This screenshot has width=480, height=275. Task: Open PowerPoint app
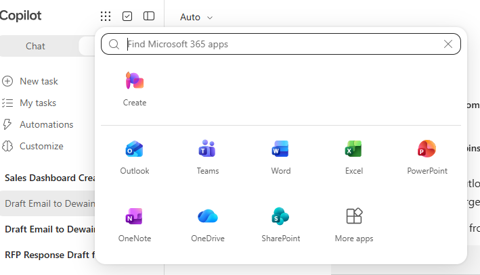click(x=427, y=157)
